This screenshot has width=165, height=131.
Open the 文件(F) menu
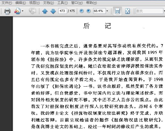pyautogui.click(x=7, y=3)
